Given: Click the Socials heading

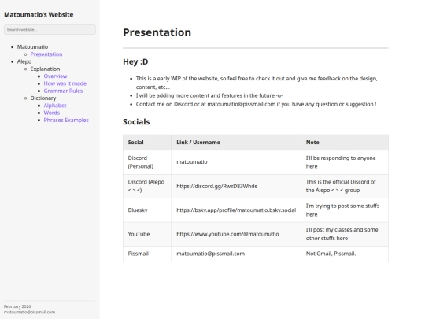Looking at the screenshot, I should tap(136, 122).
